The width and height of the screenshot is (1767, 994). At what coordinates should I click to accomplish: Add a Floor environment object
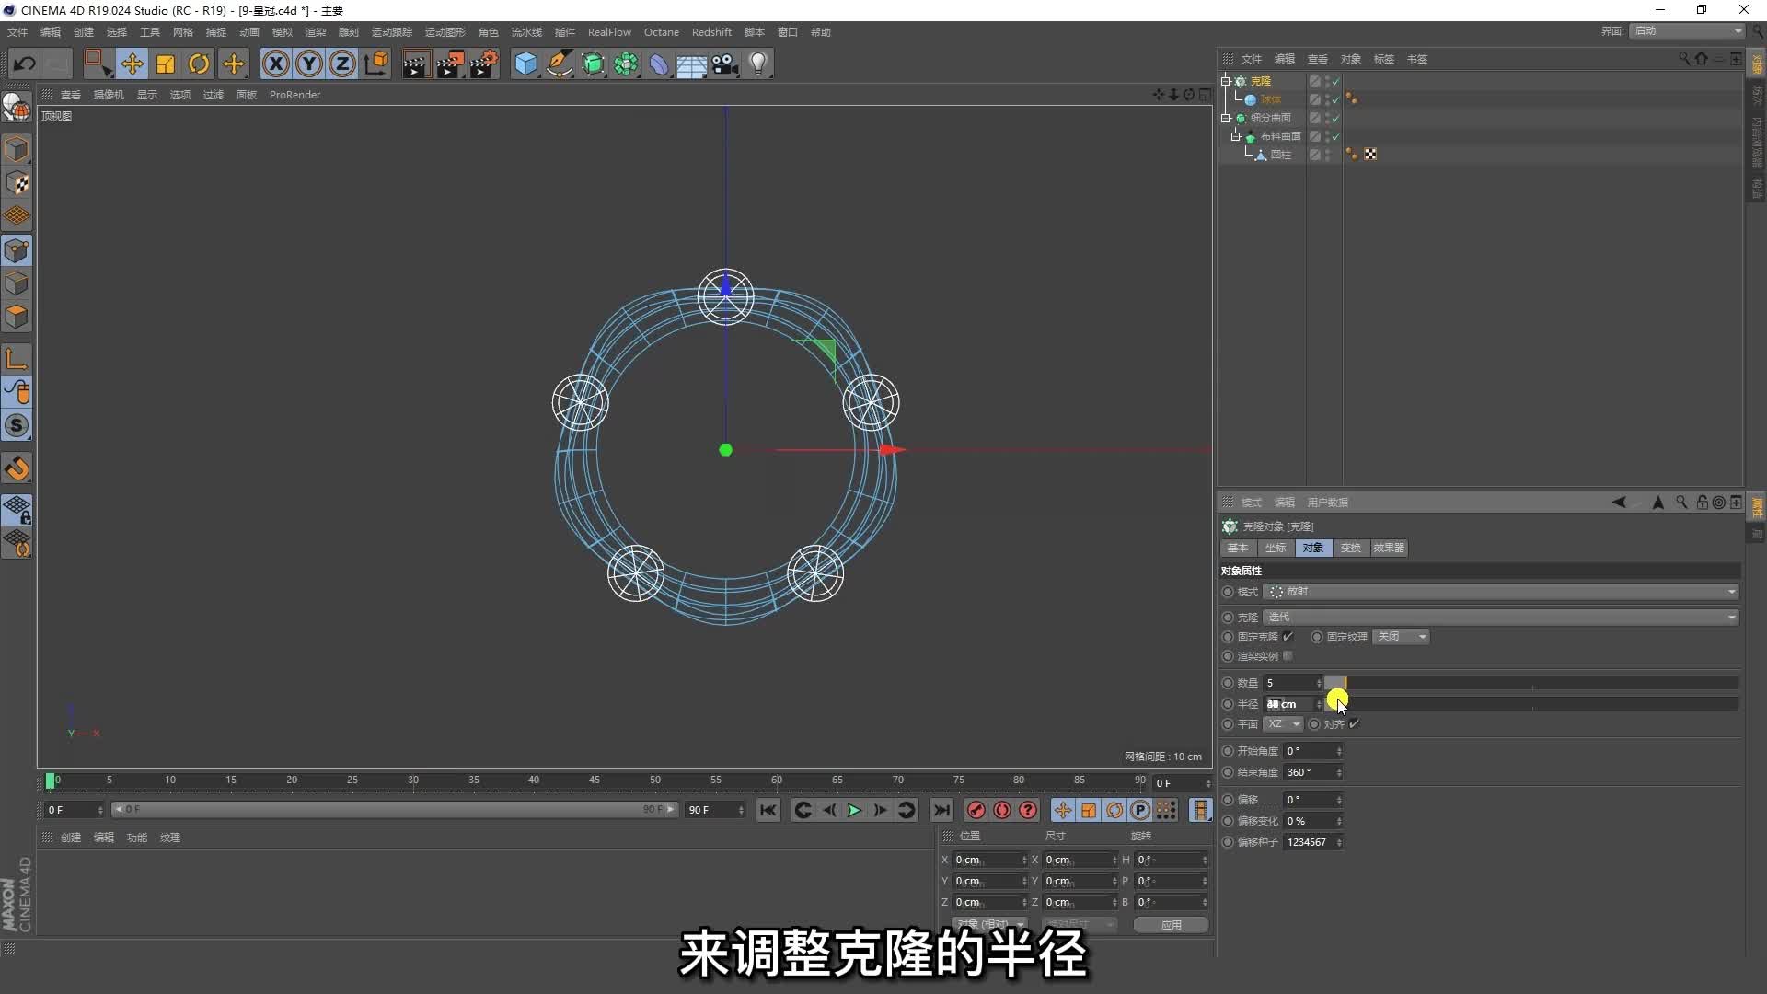tap(691, 64)
